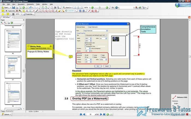Select Center horizontal placement radio
Screen dimensions: 191x119
tap(93, 55)
